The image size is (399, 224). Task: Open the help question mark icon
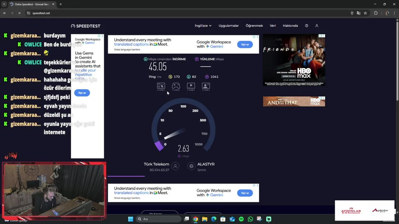click(306, 26)
